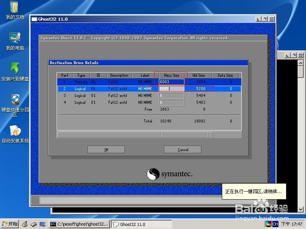Click New Size field showing 6666
Screen dimensions: 306x229
(x=171, y=89)
